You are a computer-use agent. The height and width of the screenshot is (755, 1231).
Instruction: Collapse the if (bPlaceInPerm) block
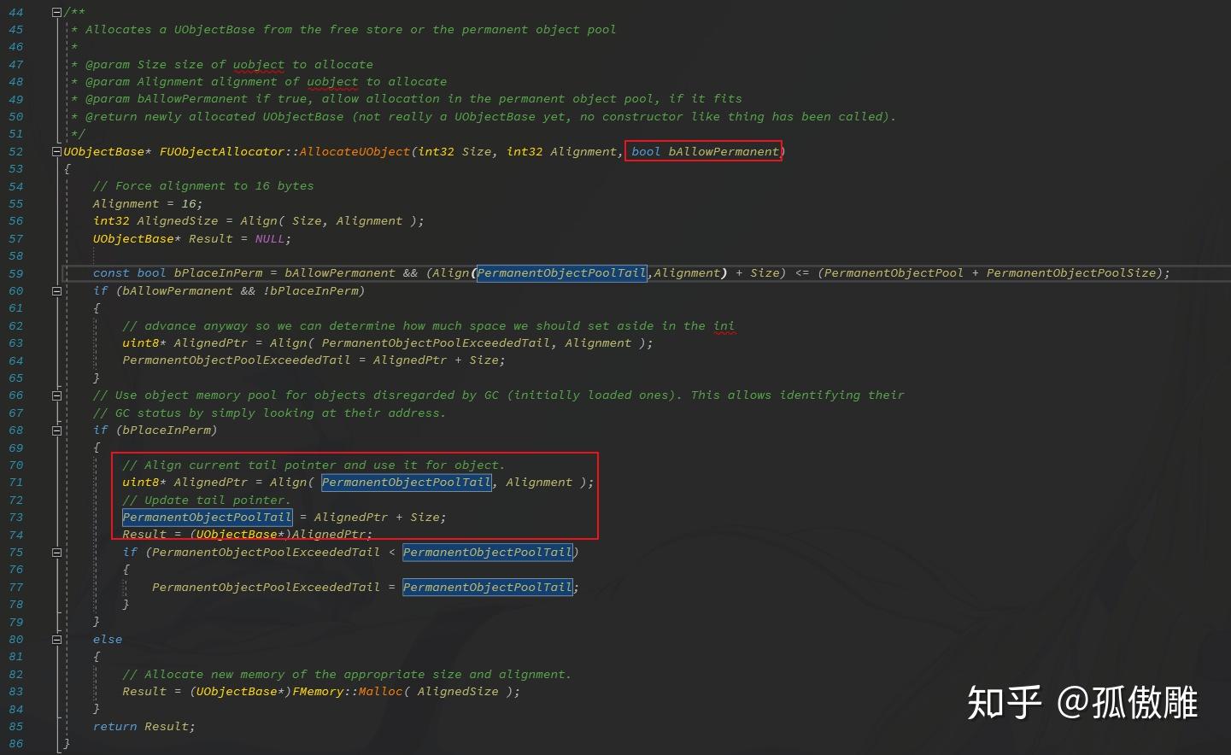(56, 430)
